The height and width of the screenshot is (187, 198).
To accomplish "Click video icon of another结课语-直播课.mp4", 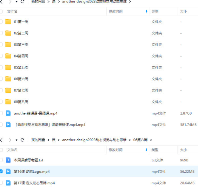I will (8, 113).
